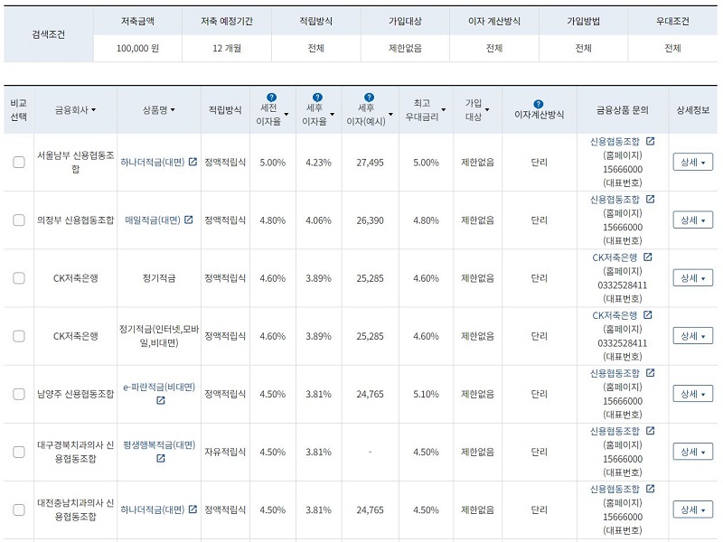Click external link icon next to 서울남부 하나더적금(대면)

point(192,162)
